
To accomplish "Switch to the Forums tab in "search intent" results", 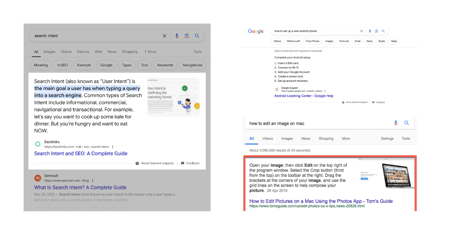I will click(x=83, y=52).
